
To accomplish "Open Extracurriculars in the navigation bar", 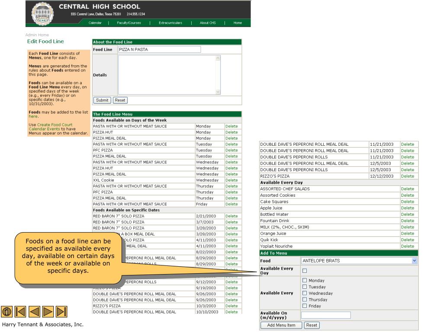I will click(x=170, y=23).
